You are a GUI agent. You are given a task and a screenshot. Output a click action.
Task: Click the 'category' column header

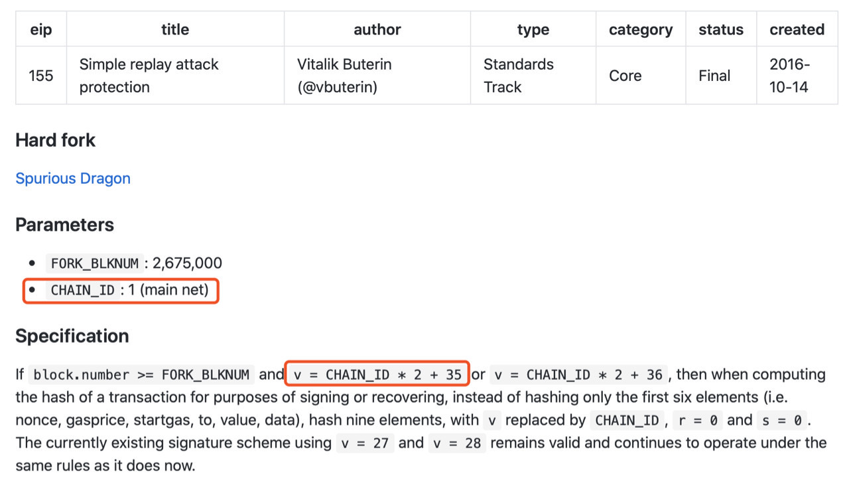click(x=641, y=30)
